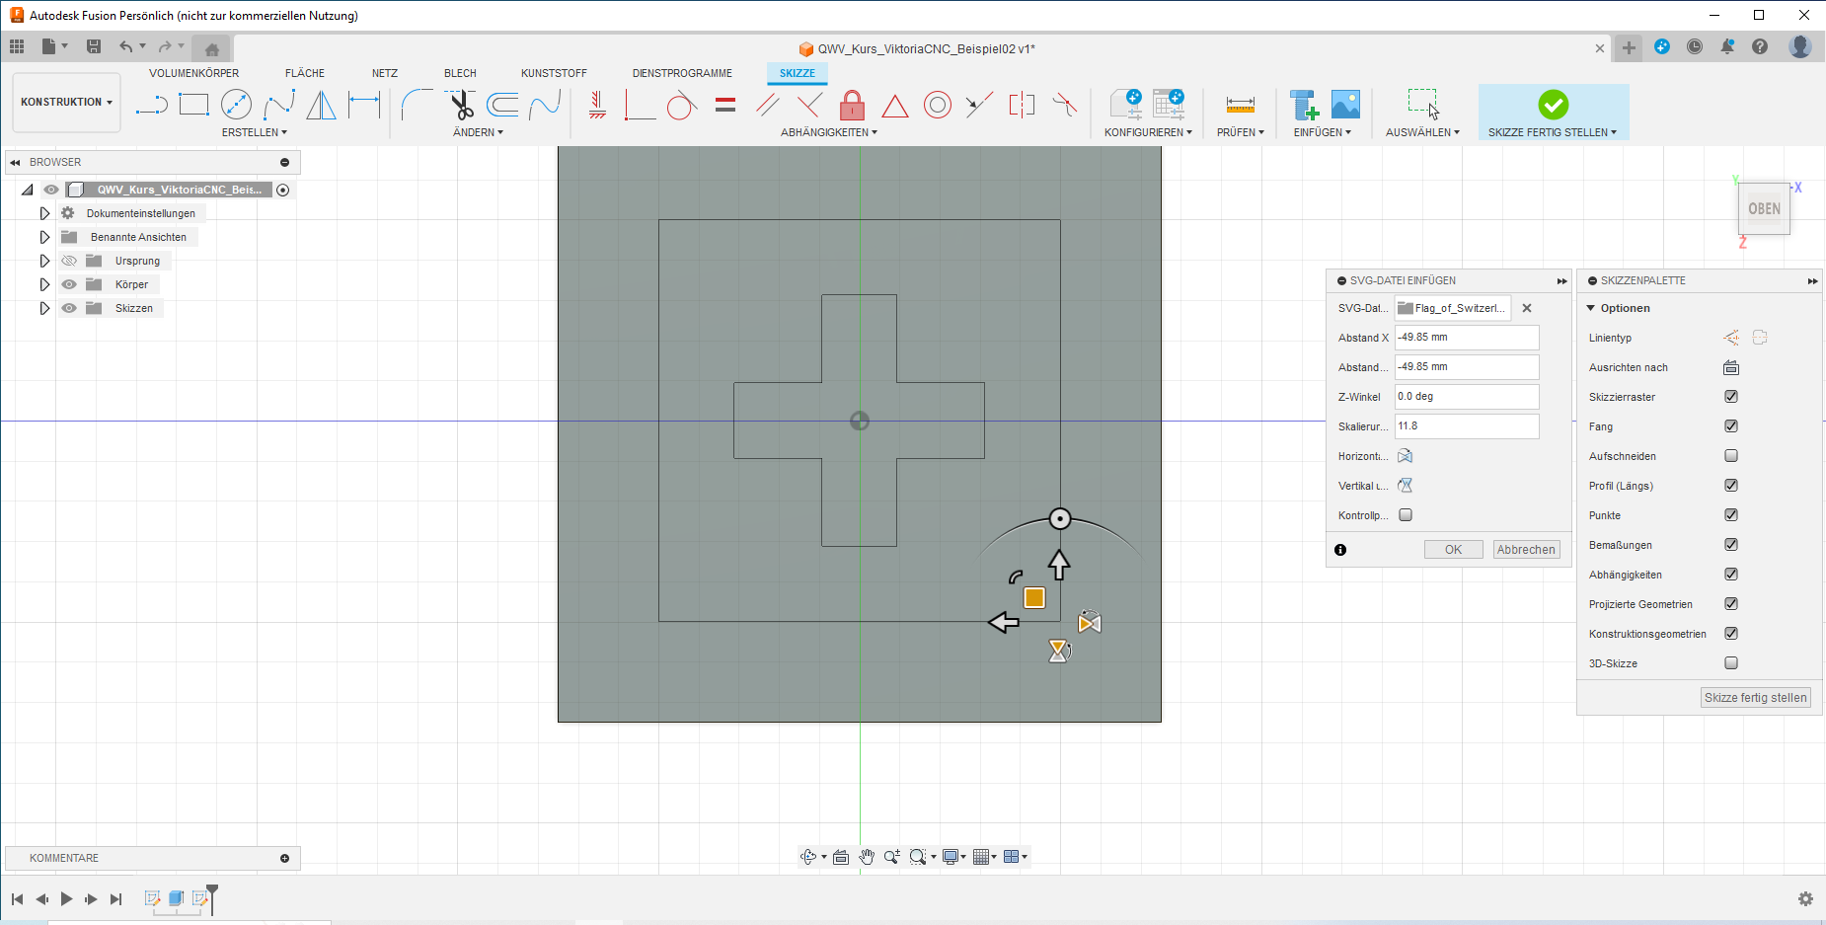Switch to the BLECH tab
The width and height of the screenshot is (1826, 925).
pos(460,73)
